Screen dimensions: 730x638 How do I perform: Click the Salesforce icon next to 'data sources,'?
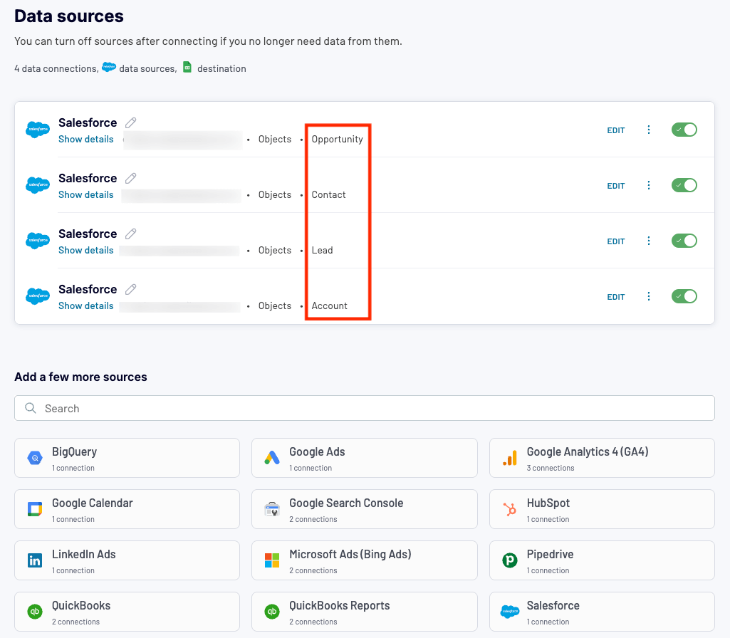[109, 67]
